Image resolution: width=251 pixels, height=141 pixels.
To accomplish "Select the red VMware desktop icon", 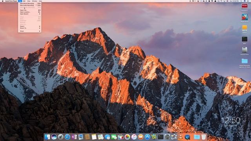I will click(x=245, y=6).
